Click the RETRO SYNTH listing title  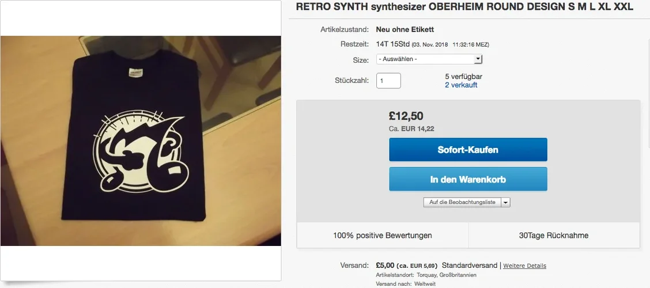464,7
